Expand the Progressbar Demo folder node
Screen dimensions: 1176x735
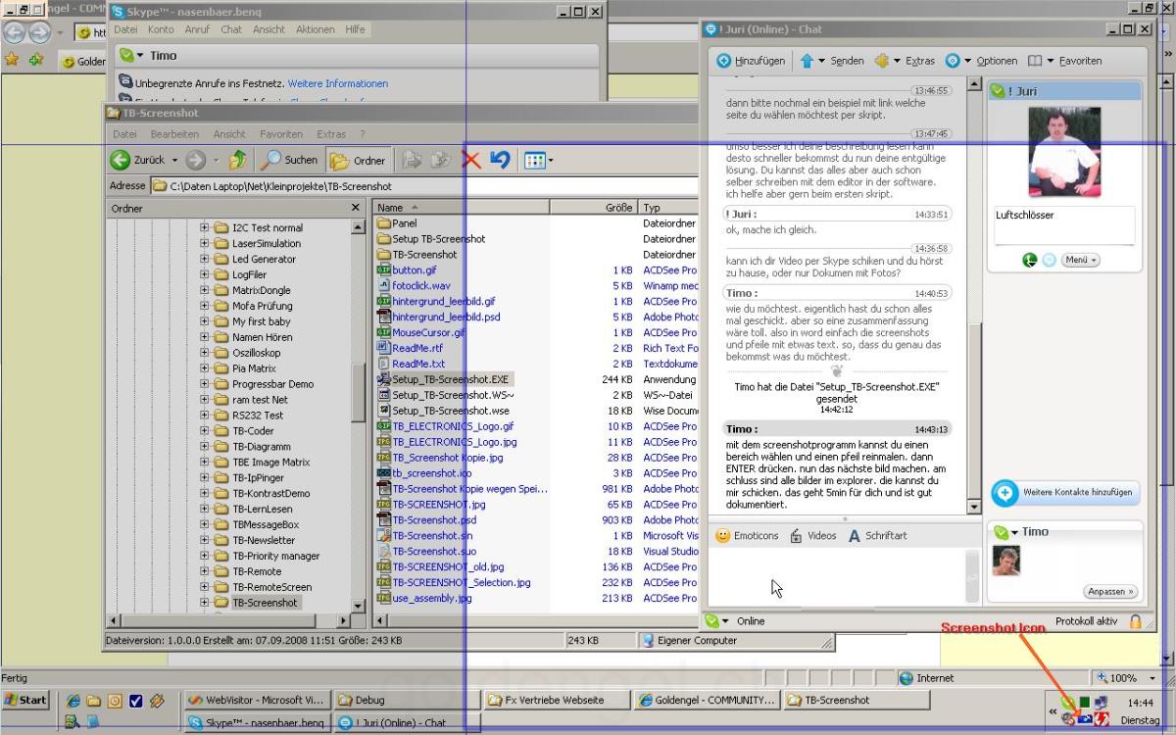point(205,383)
